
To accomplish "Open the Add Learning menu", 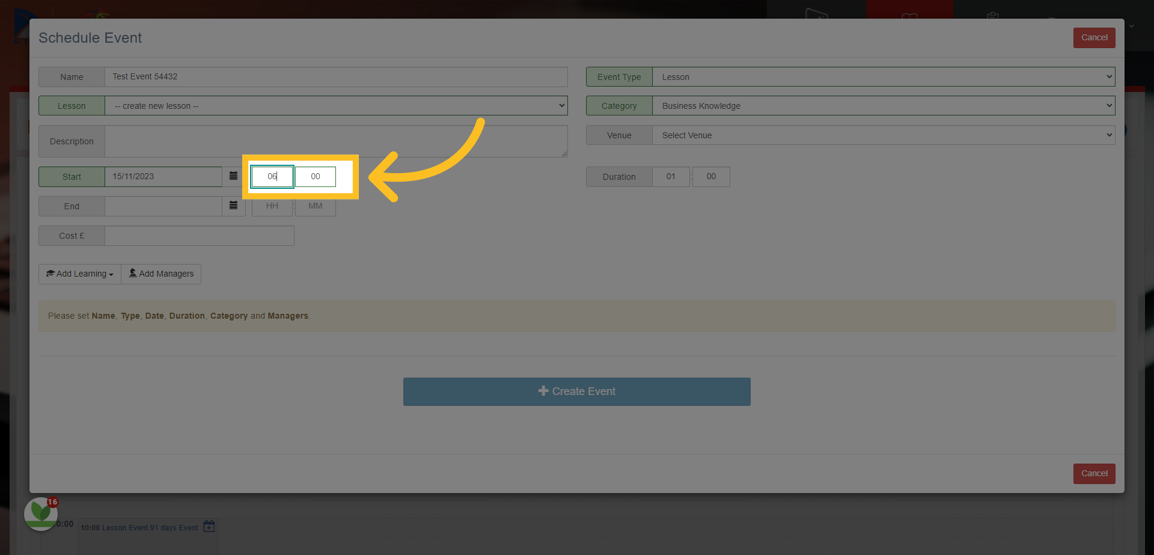I will (x=80, y=274).
